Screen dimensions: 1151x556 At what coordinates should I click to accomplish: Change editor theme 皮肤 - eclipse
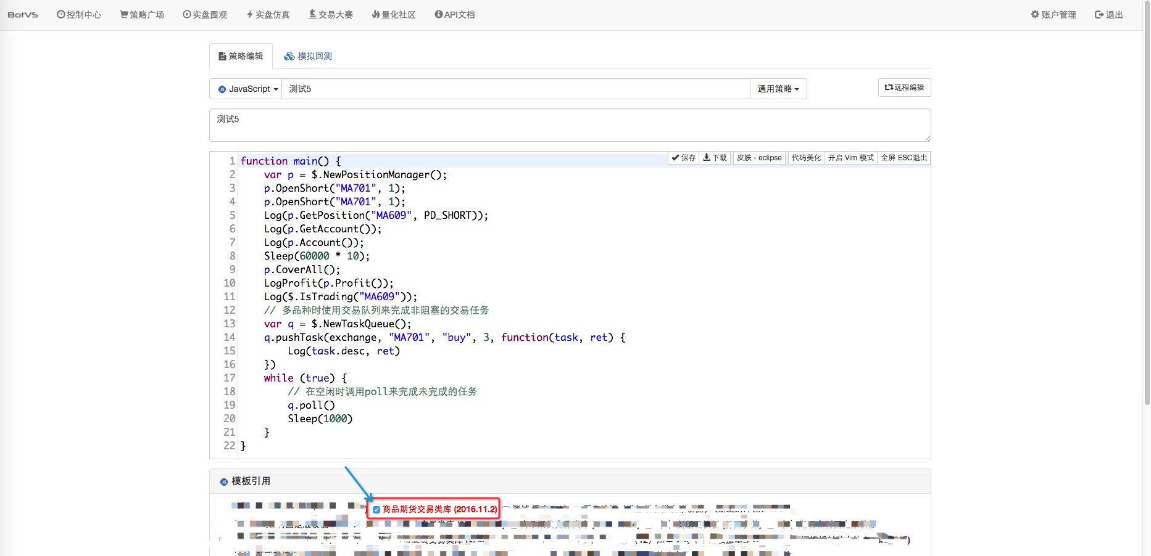(x=759, y=158)
